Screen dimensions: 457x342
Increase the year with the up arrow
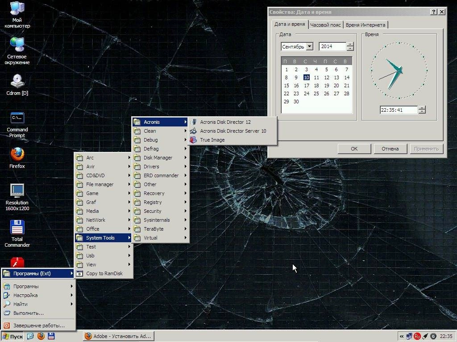click(350, 45)
